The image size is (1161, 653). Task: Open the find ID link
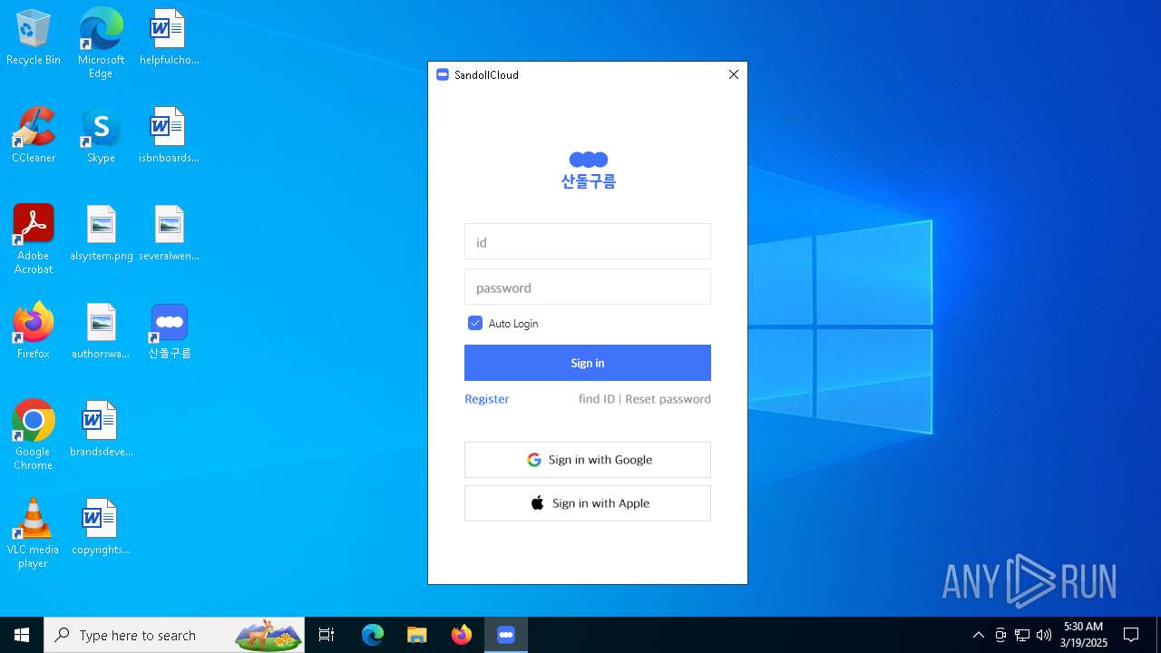click(x=597, y=399)
